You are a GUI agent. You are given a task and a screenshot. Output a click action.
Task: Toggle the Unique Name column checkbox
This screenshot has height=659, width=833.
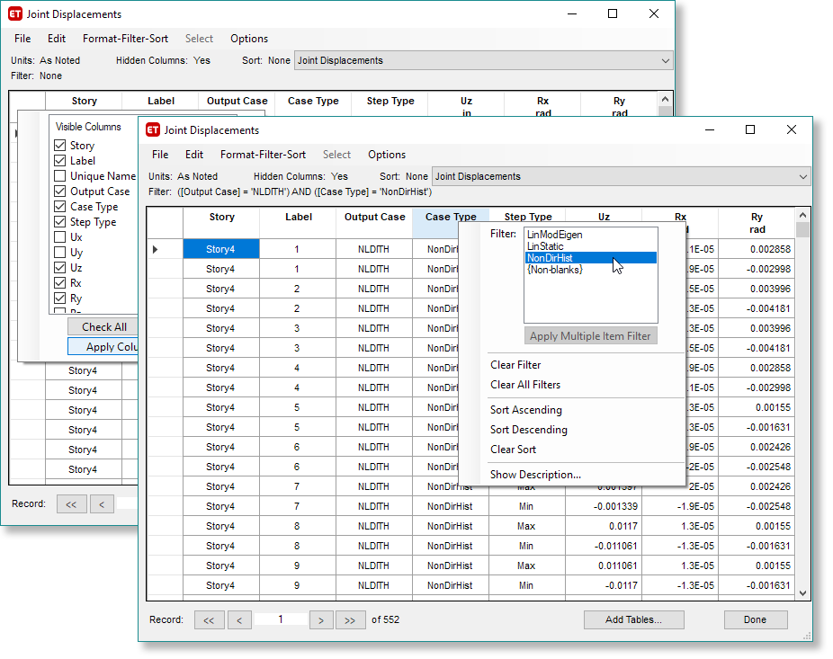(60, 176)
